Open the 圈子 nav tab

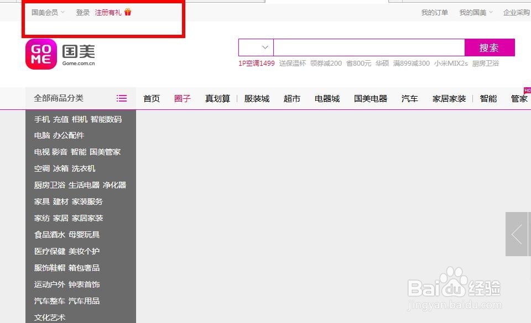pyautogui.click(x=183, y=99)
